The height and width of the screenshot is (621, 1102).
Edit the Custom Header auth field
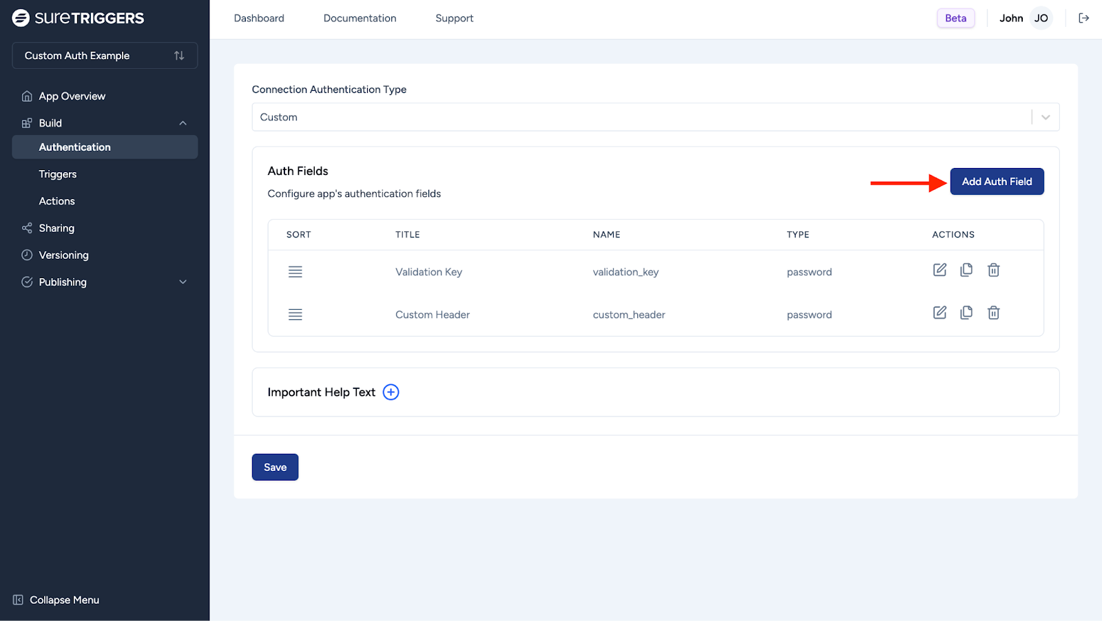tap(939, 313)
